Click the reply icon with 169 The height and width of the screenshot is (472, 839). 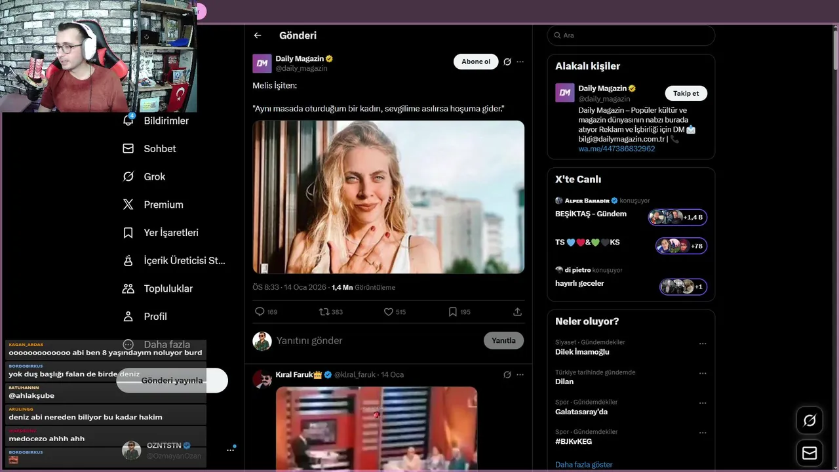260,312
